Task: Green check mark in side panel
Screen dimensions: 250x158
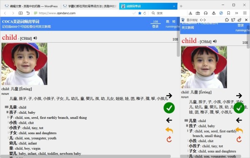Action: click(239, 108)
